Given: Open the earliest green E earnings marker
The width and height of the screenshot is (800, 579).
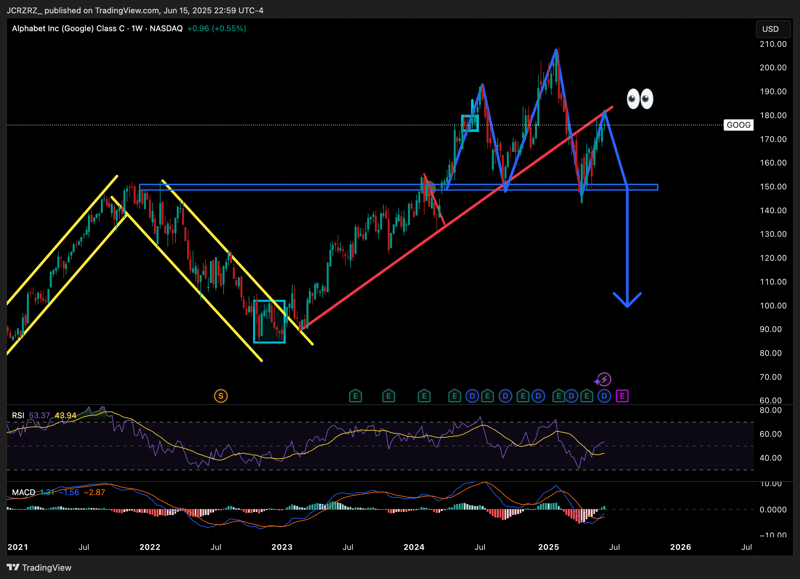Looking at the screenshot, I should click(356, 396).
